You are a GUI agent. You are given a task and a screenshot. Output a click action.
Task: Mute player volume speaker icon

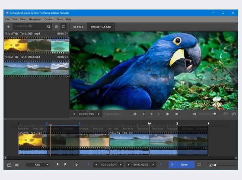click(x=194, y=114)
